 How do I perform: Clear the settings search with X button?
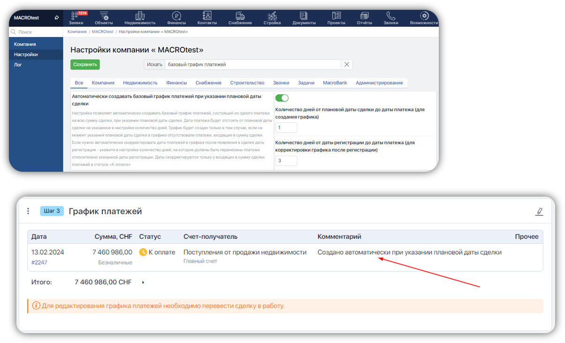[x=347, y=65]
